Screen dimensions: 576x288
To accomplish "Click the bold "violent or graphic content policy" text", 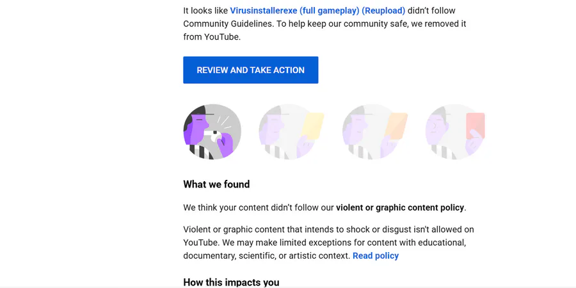I will 400,207.
